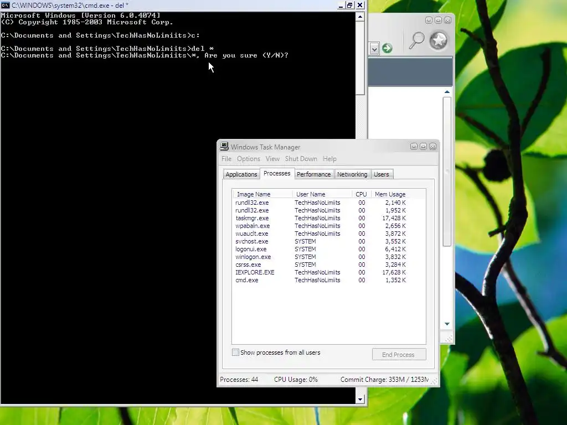The height and width of the screenshot is (425, 567).
Task: Open the Shut Down menu
Action: click(301, 159)
